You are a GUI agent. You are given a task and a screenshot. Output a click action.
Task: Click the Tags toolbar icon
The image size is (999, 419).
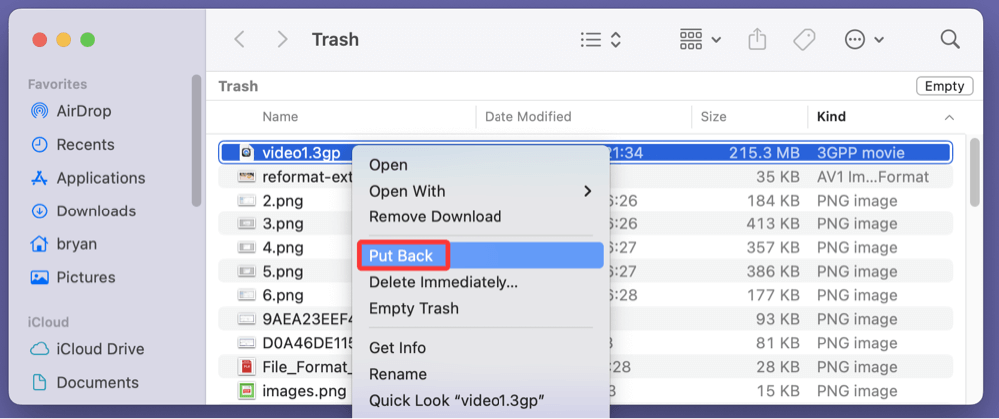point(804,40)
